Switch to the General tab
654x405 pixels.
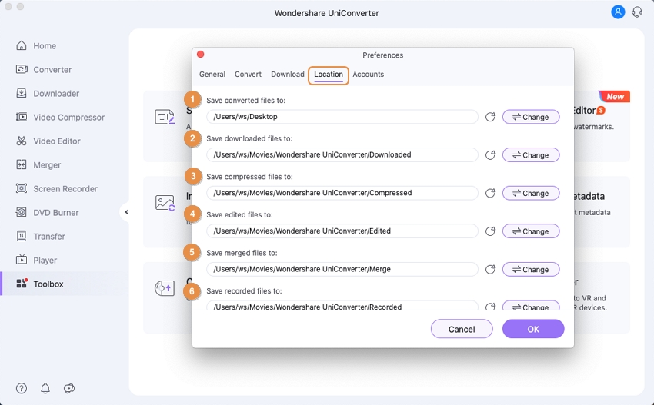(x=212, y=75)
